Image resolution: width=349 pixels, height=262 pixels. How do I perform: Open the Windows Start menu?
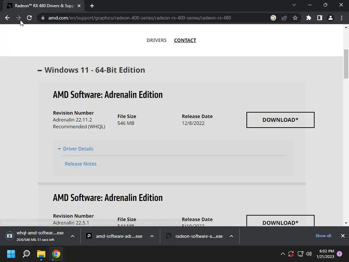click(11, 254)
